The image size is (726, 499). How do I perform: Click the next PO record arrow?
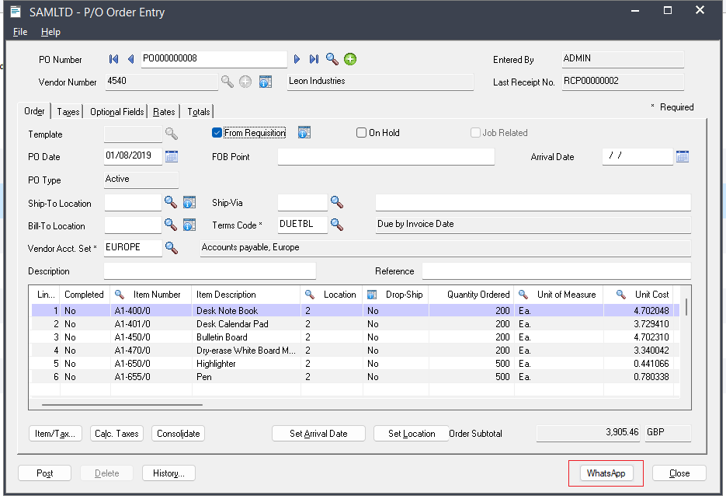tap(297, 59)
